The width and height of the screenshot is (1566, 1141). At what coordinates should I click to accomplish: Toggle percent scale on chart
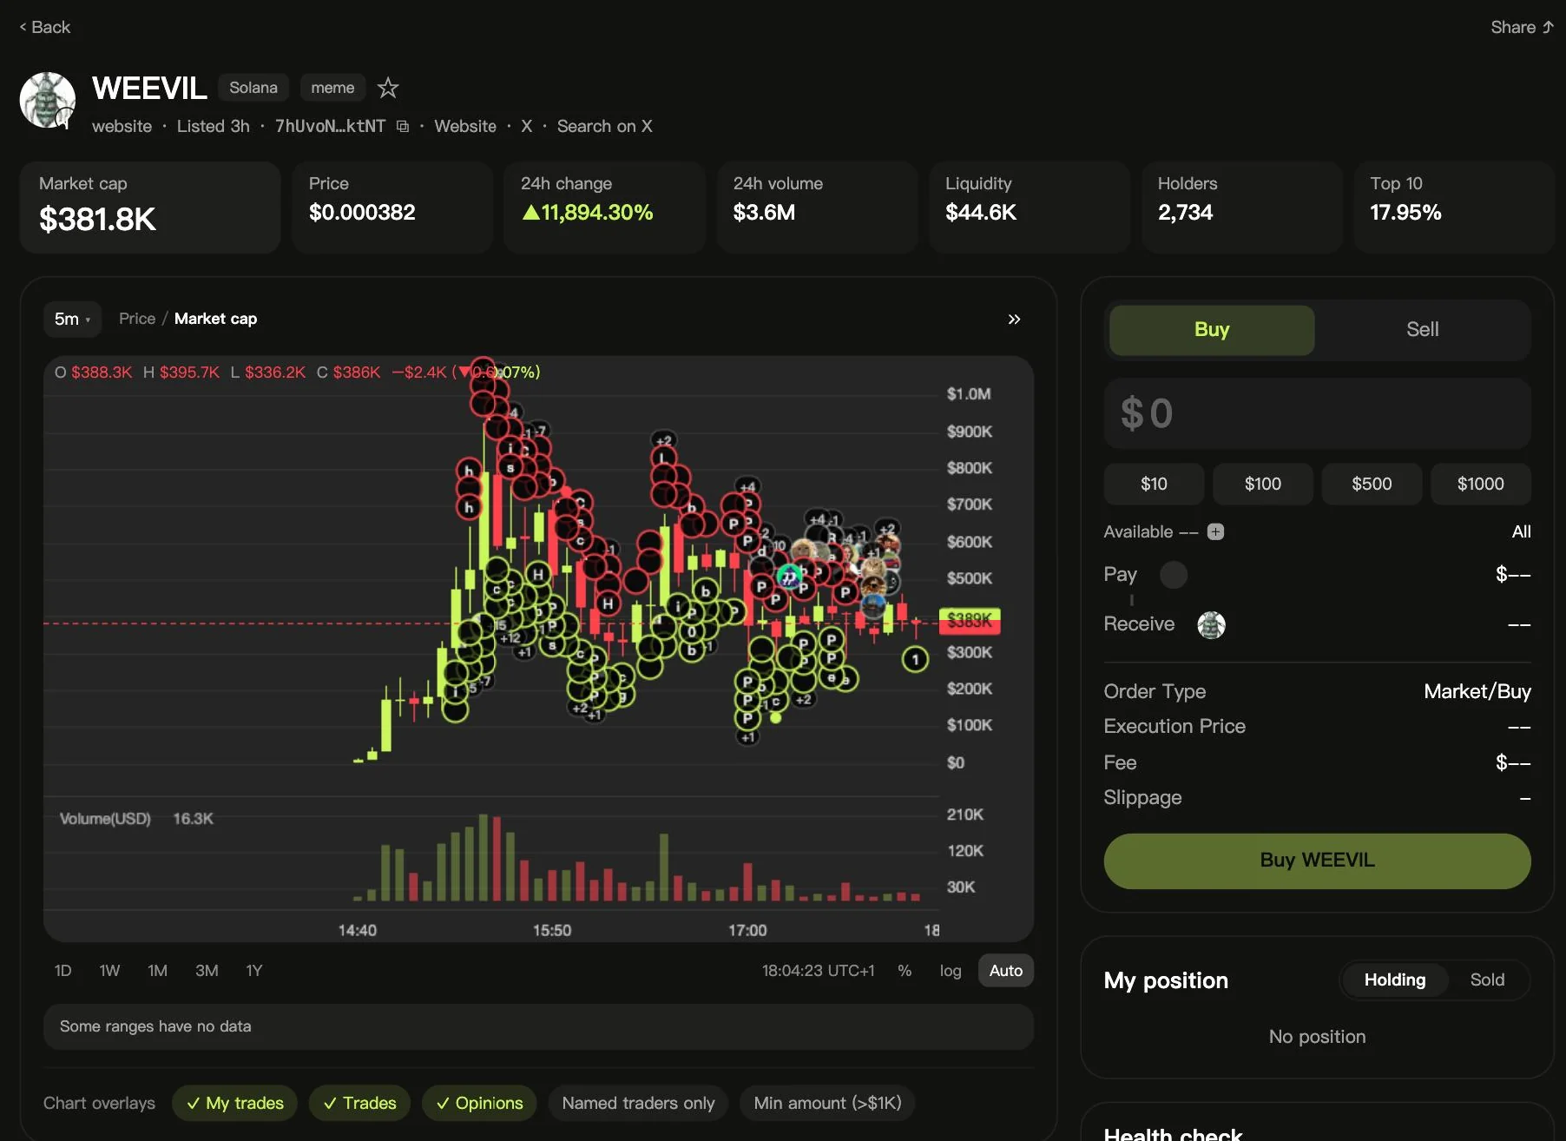[905, 971]
